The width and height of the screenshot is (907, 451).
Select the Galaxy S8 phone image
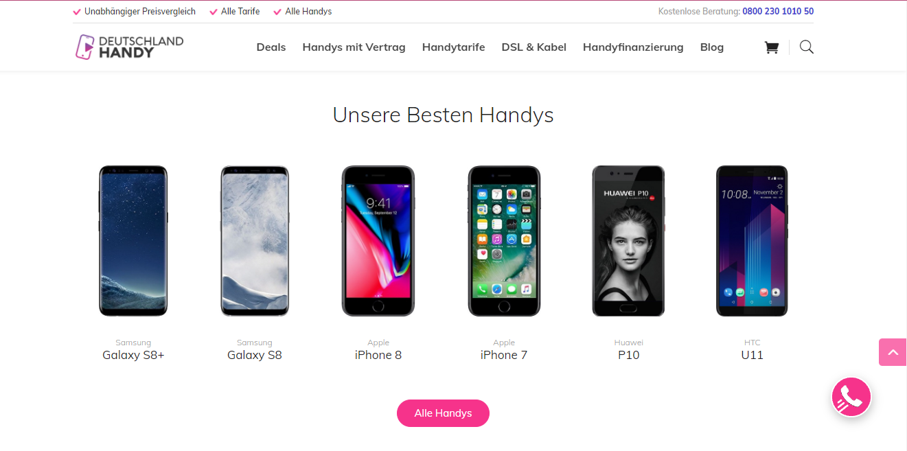pos(255,241)
